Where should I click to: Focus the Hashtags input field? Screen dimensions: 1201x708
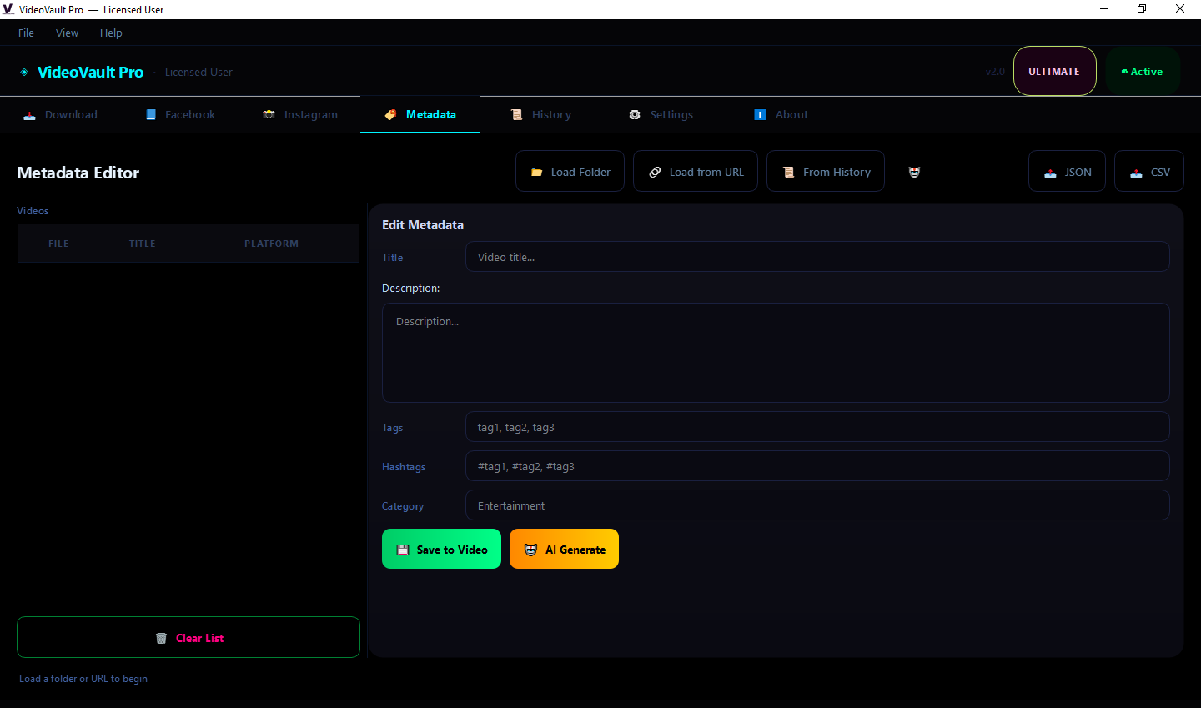click(x=817, y=466)
